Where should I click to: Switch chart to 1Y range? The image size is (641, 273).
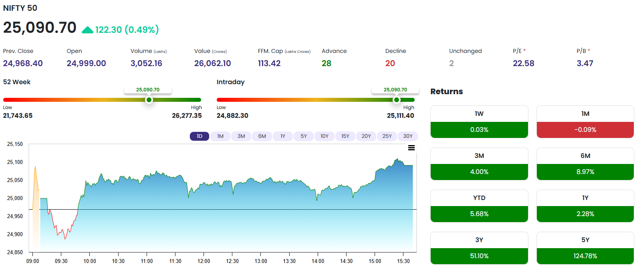pyautogui.click(x=283, y=136)
